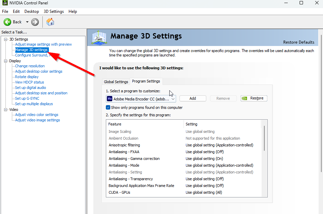323x214 pixels.
Task: Click the feature list vertical scrollbar
Action: [x=264, y=139]
